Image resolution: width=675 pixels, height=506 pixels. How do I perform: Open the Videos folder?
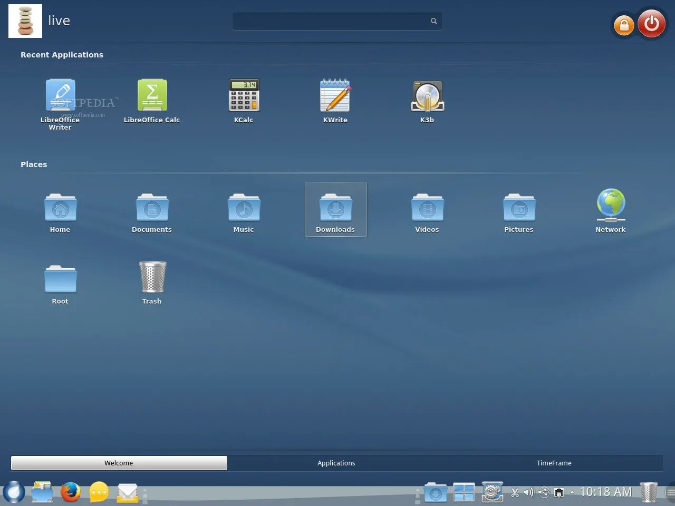tap(427, 212)
